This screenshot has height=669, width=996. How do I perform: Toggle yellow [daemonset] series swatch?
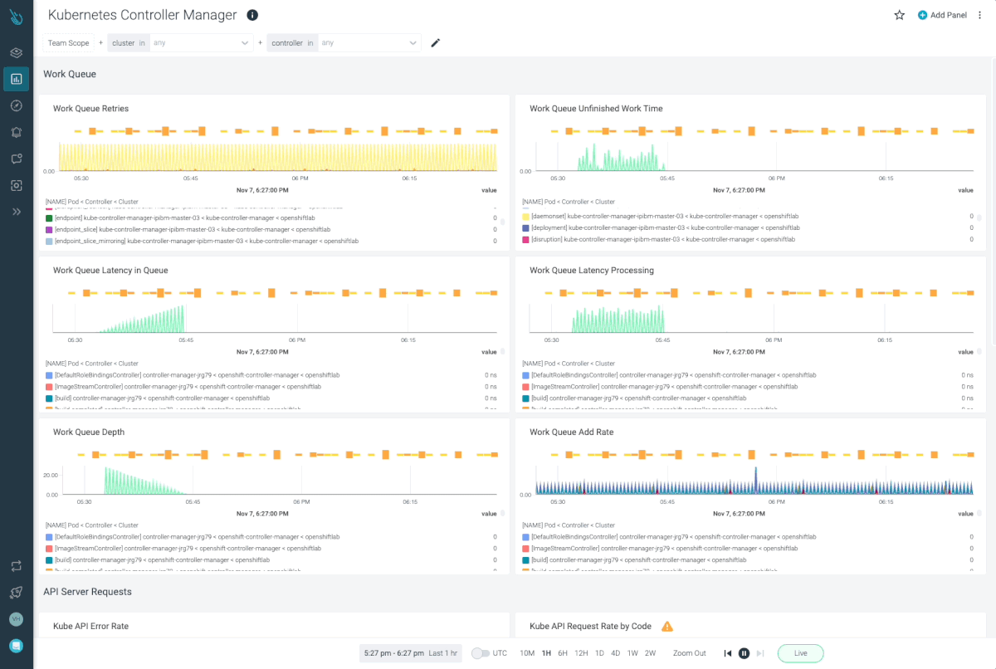tap(526, 216)
